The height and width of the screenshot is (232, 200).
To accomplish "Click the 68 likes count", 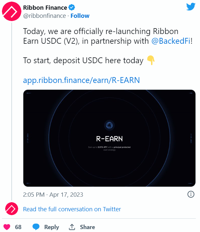I will point(18,227).
